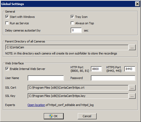Click the 'User Name' label
Viewport: 141px width, 122px height.
click(12, 78)
